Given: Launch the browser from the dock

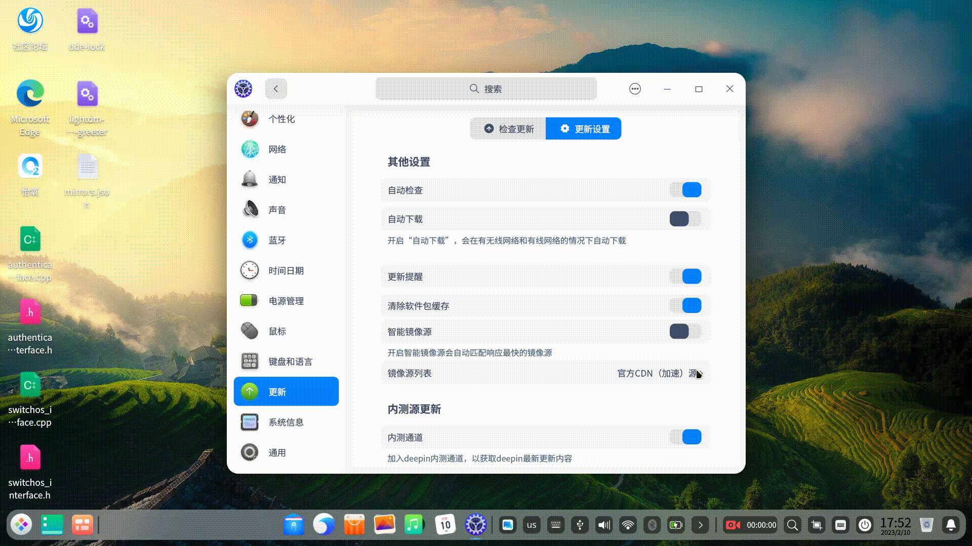Looking at the screenshot, I should pos(324,525).
